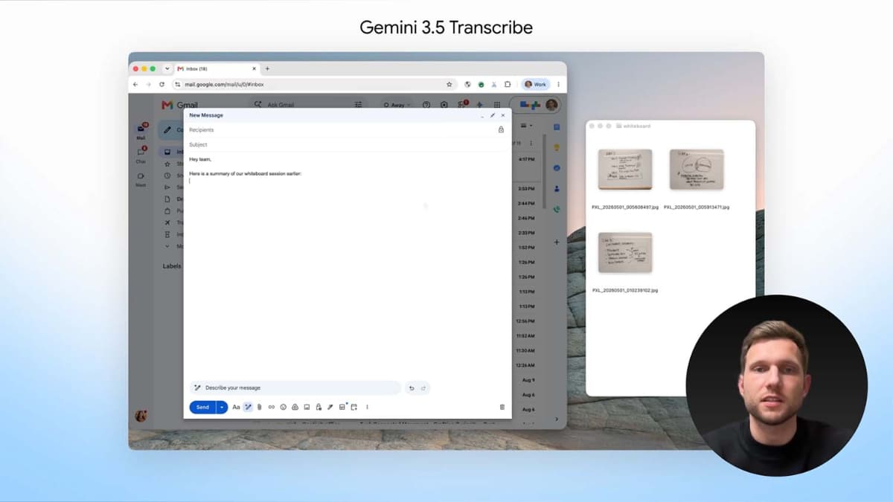The height and width of the screenshot is (502, 893).
Task: View site information icon in address bar
Action: [x=179, y=85]
